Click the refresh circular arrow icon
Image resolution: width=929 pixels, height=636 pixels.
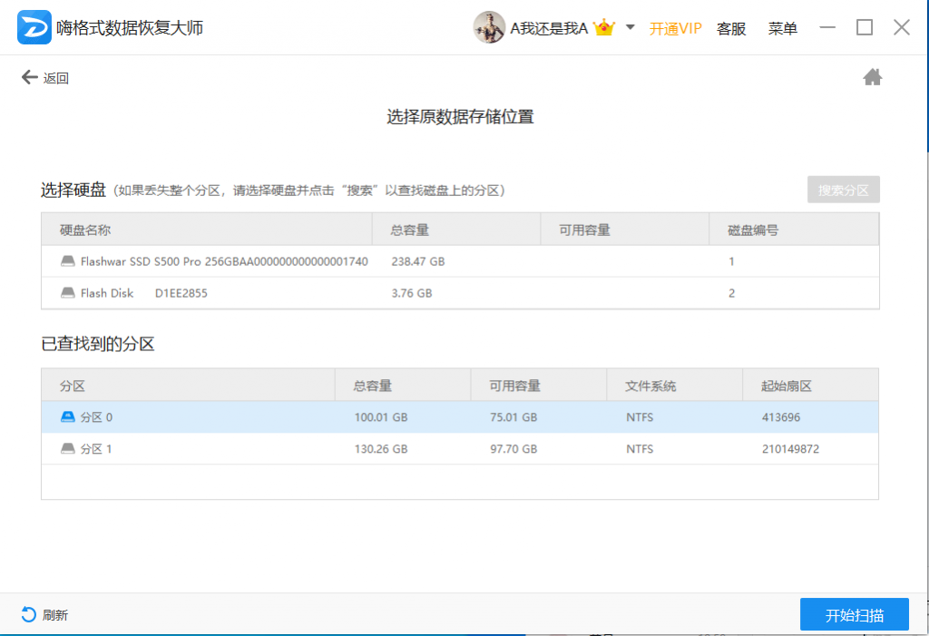tap(28, 614)
